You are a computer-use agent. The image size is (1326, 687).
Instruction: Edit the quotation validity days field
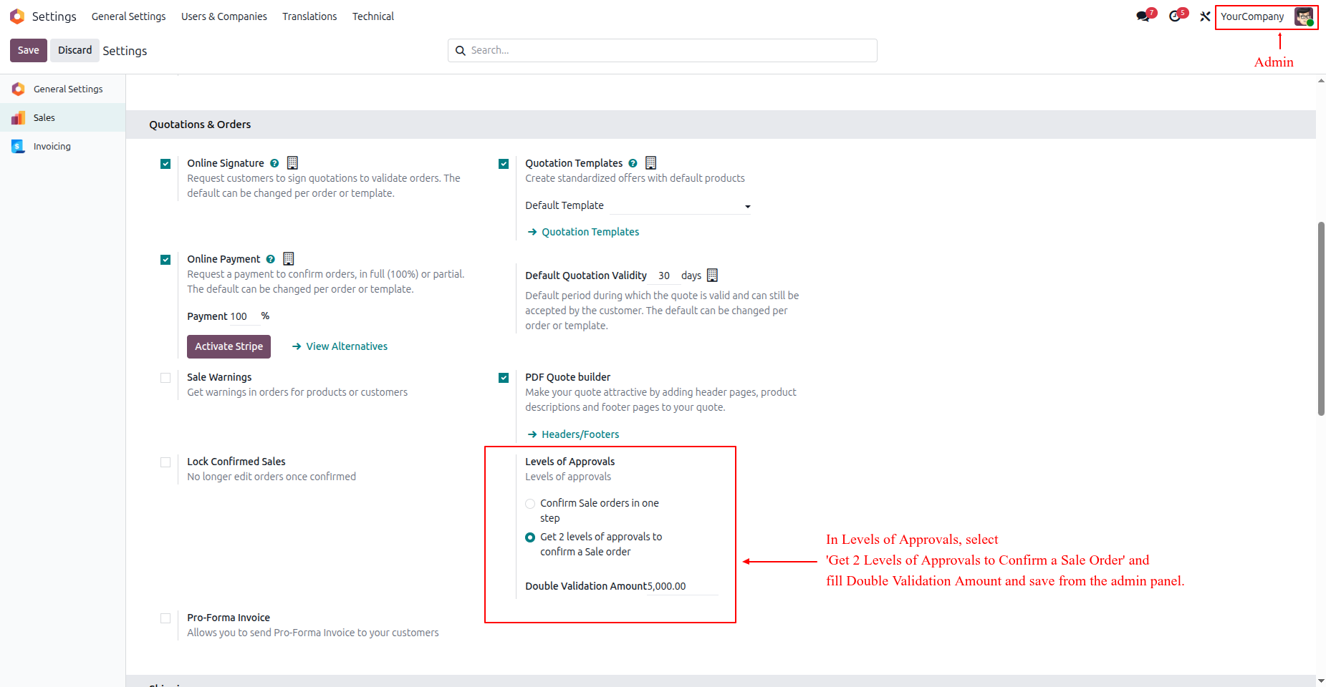664,276
